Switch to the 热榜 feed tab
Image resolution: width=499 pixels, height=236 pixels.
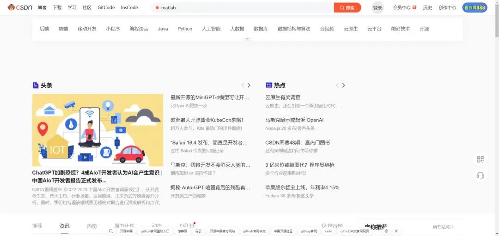(x=92, y=226)
